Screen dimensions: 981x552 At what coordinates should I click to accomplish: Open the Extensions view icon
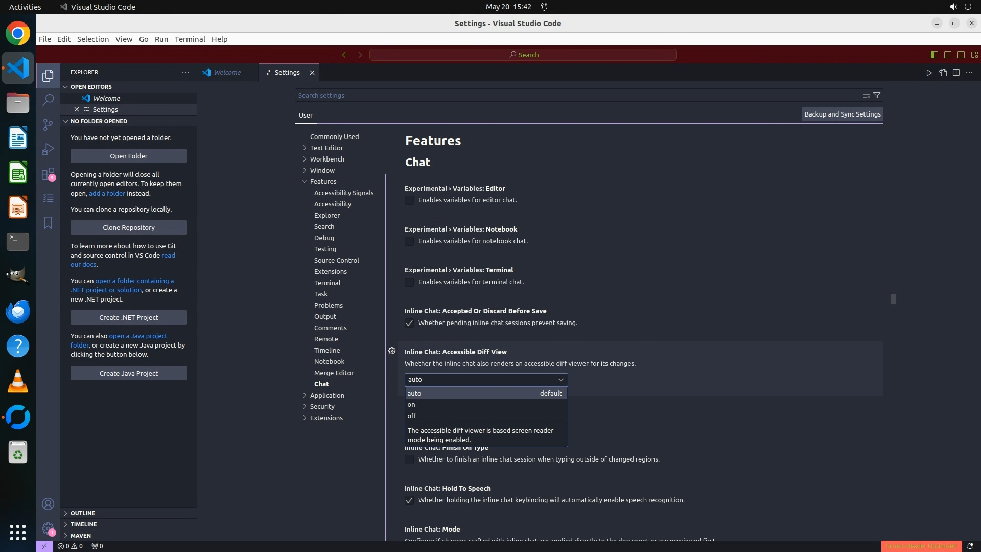click(x=48, y=174)
